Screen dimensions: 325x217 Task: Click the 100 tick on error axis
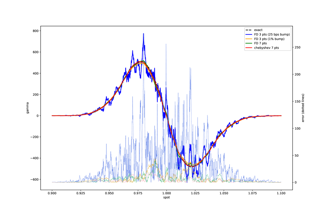tap(298, 128)
